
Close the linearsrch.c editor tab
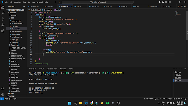pyautogui.click(x=71, y=6)
